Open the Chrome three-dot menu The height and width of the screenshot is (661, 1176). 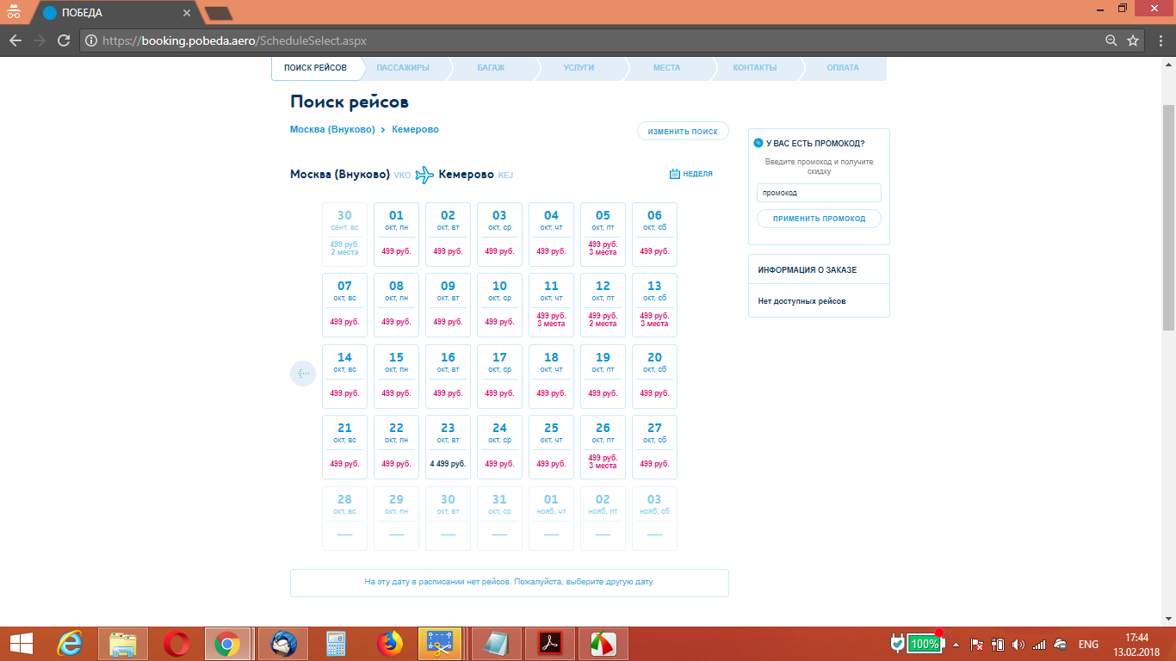point(1160,40)
